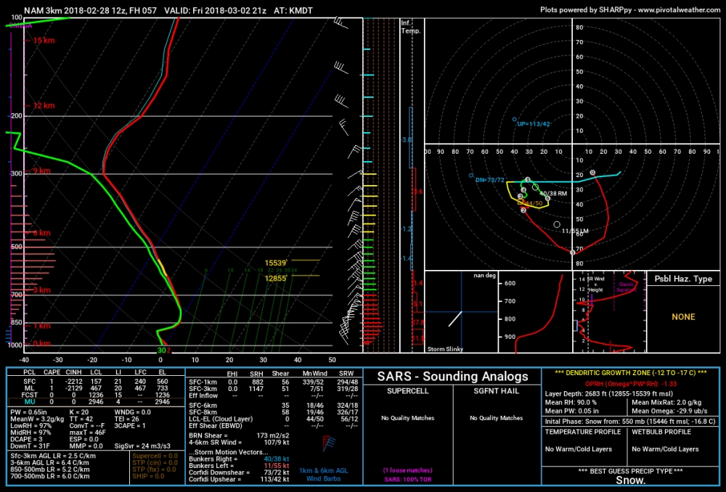Click the 1 loose matches text
This screenshot has width=726, height=492.
(x=407, y=470)
